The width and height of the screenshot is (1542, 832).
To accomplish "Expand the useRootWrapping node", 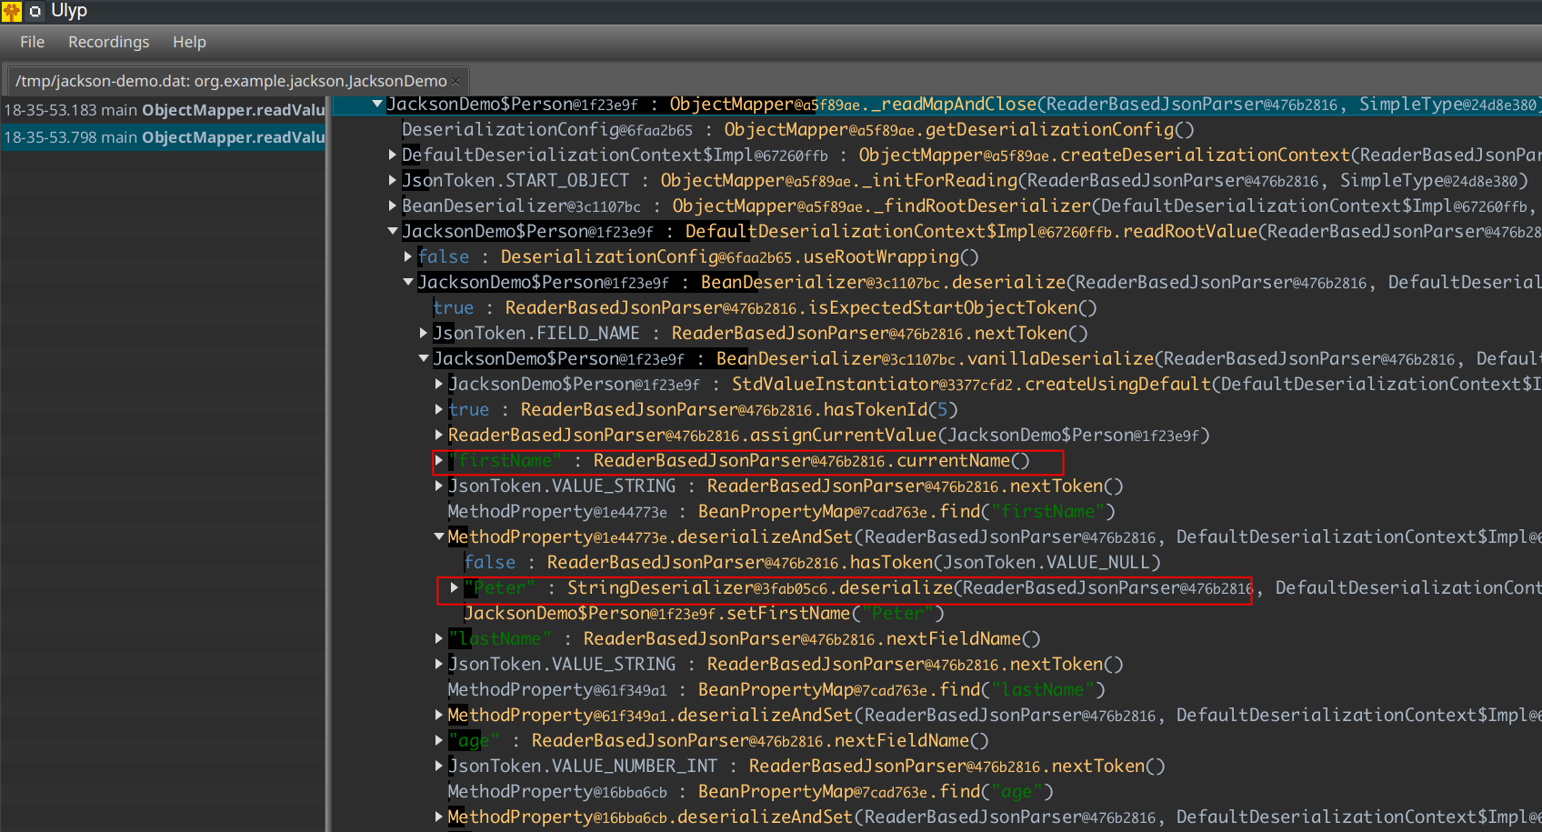I will coord(408,257).
